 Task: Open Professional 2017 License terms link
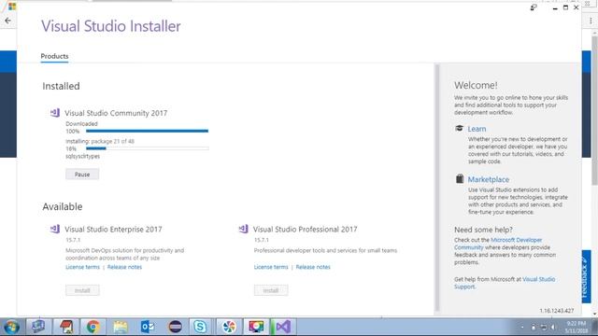[271, 267]
